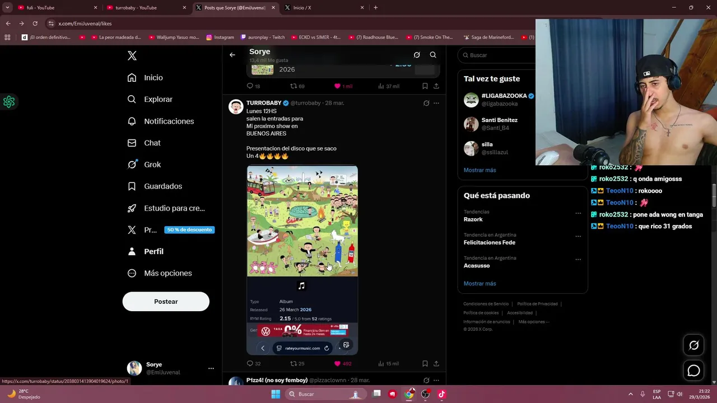Image resolution: width=717 pixels, height=403 pixels.
Task: Open floating Grok button at bottom right
Action: (693, 345)
